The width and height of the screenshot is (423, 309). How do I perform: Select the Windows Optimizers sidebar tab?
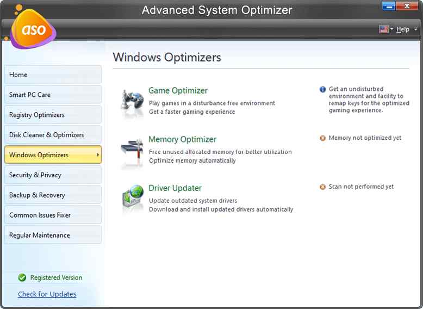pyautogui.click(x=53, y=154)
